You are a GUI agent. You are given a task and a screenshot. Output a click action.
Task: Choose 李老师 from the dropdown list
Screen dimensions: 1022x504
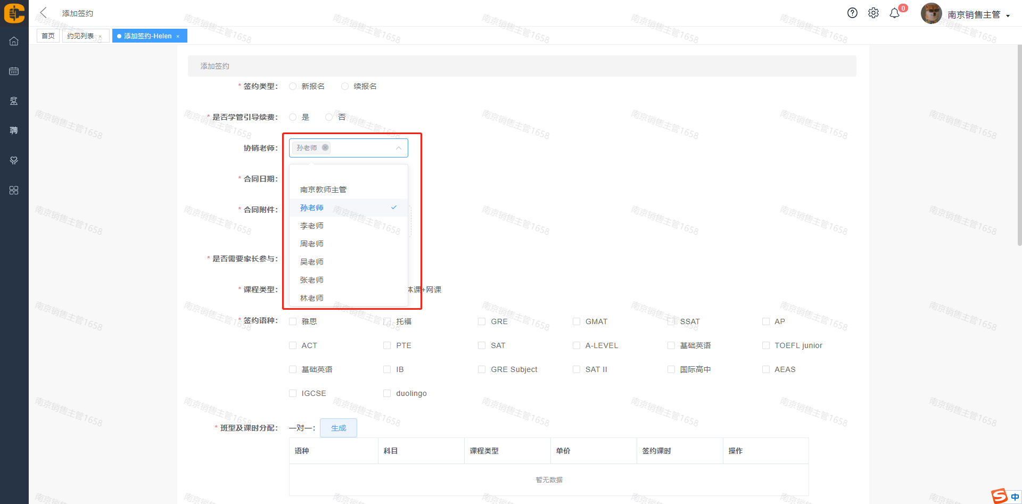pos(312,226)
